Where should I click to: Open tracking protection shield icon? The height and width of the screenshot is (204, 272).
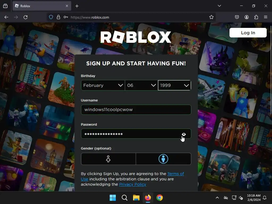(x=51, y=17)
